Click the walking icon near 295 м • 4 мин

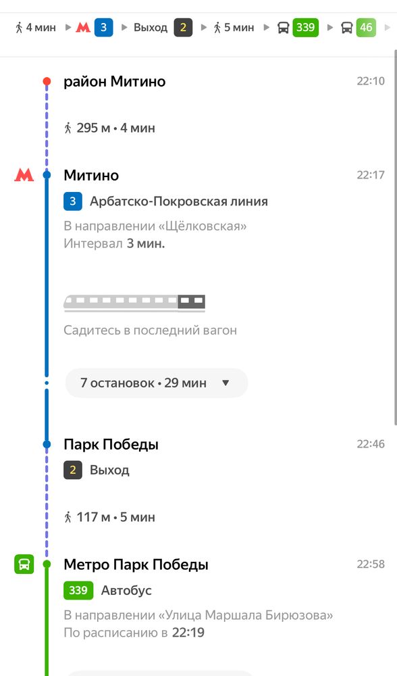coord(68,127)
